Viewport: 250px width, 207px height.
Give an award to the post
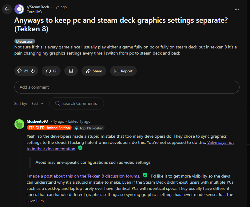(71, 71)
